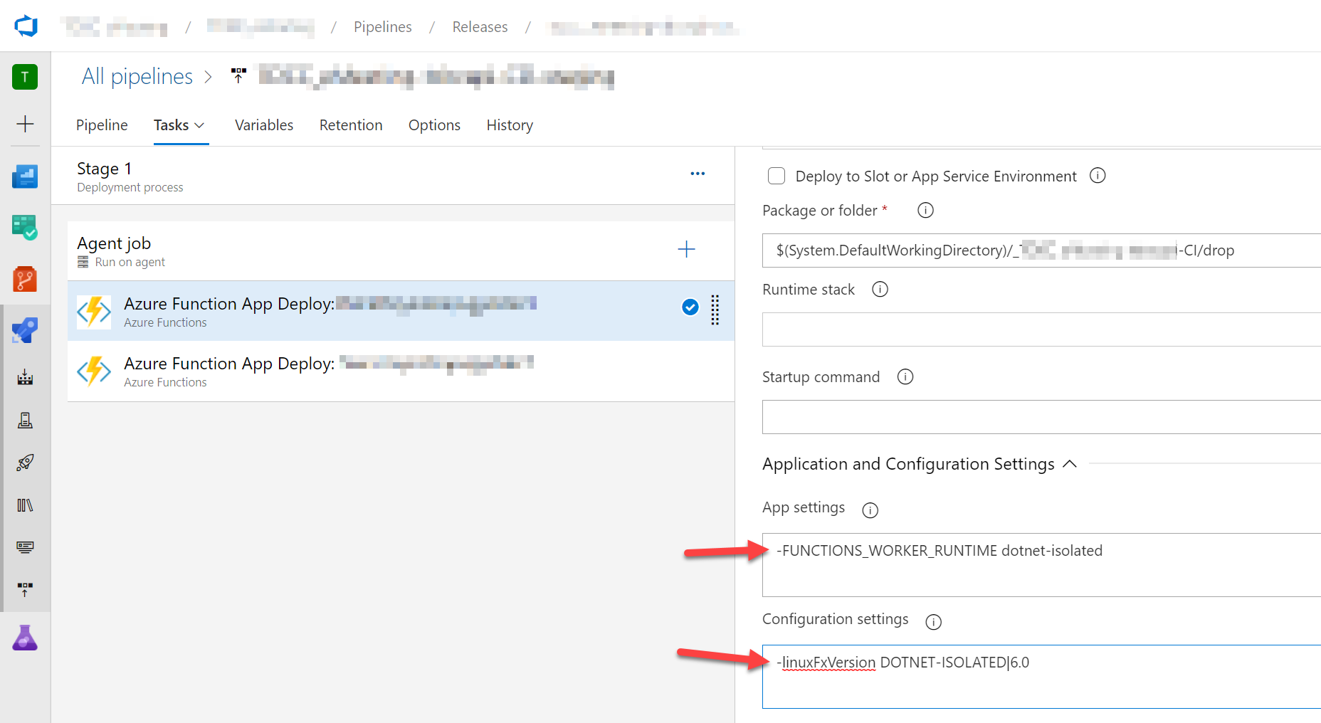Open the Library books sidebar icon
1321x723 pixels.
coord(25,505)
